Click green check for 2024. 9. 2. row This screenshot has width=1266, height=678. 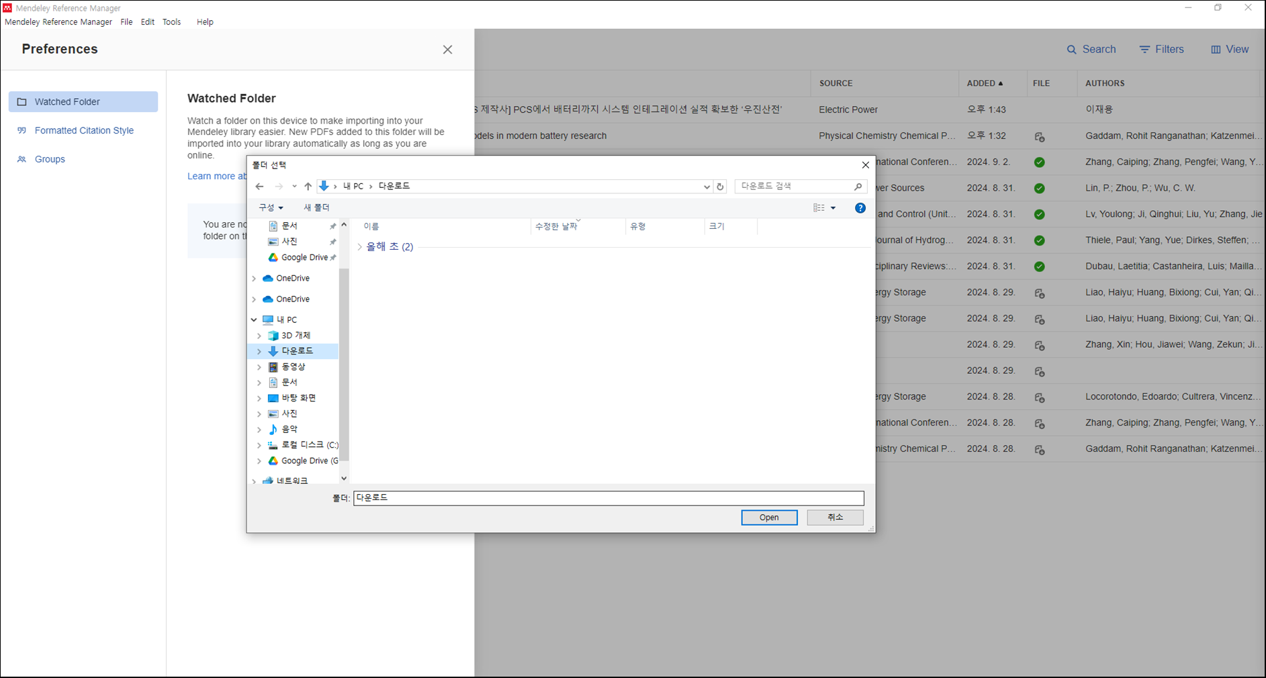(x=1040, y=162)
